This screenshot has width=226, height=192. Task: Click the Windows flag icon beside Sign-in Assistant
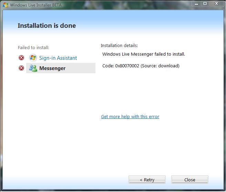[x=33, y=58]
